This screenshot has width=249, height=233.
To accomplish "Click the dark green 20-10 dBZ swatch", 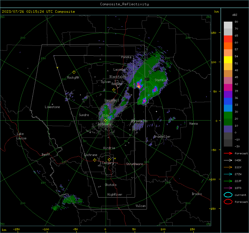I will tap(228, 122).
